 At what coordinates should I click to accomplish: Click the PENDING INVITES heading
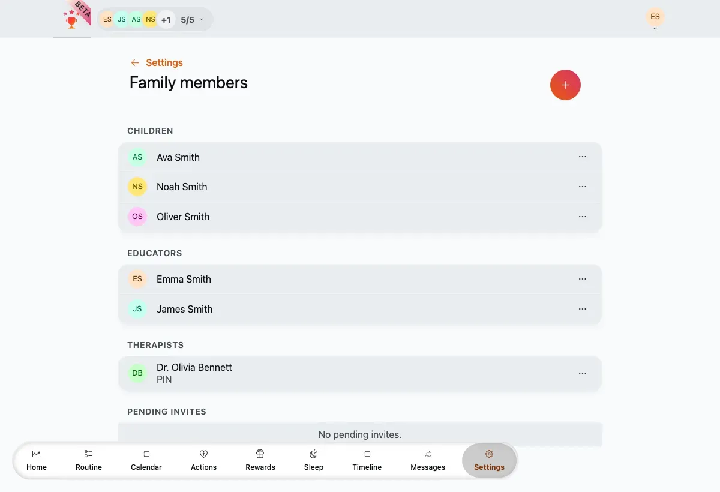(167, 412)
